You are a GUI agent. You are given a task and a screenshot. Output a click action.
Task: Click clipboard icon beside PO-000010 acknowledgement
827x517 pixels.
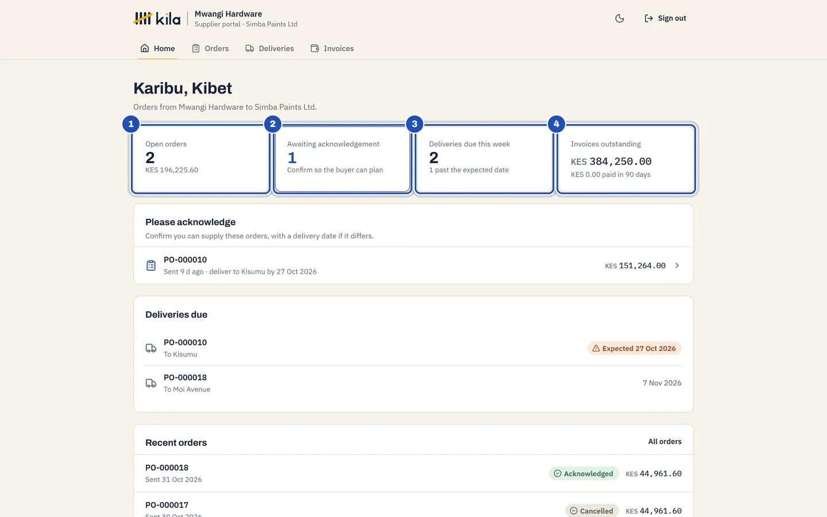coord(151,265)
